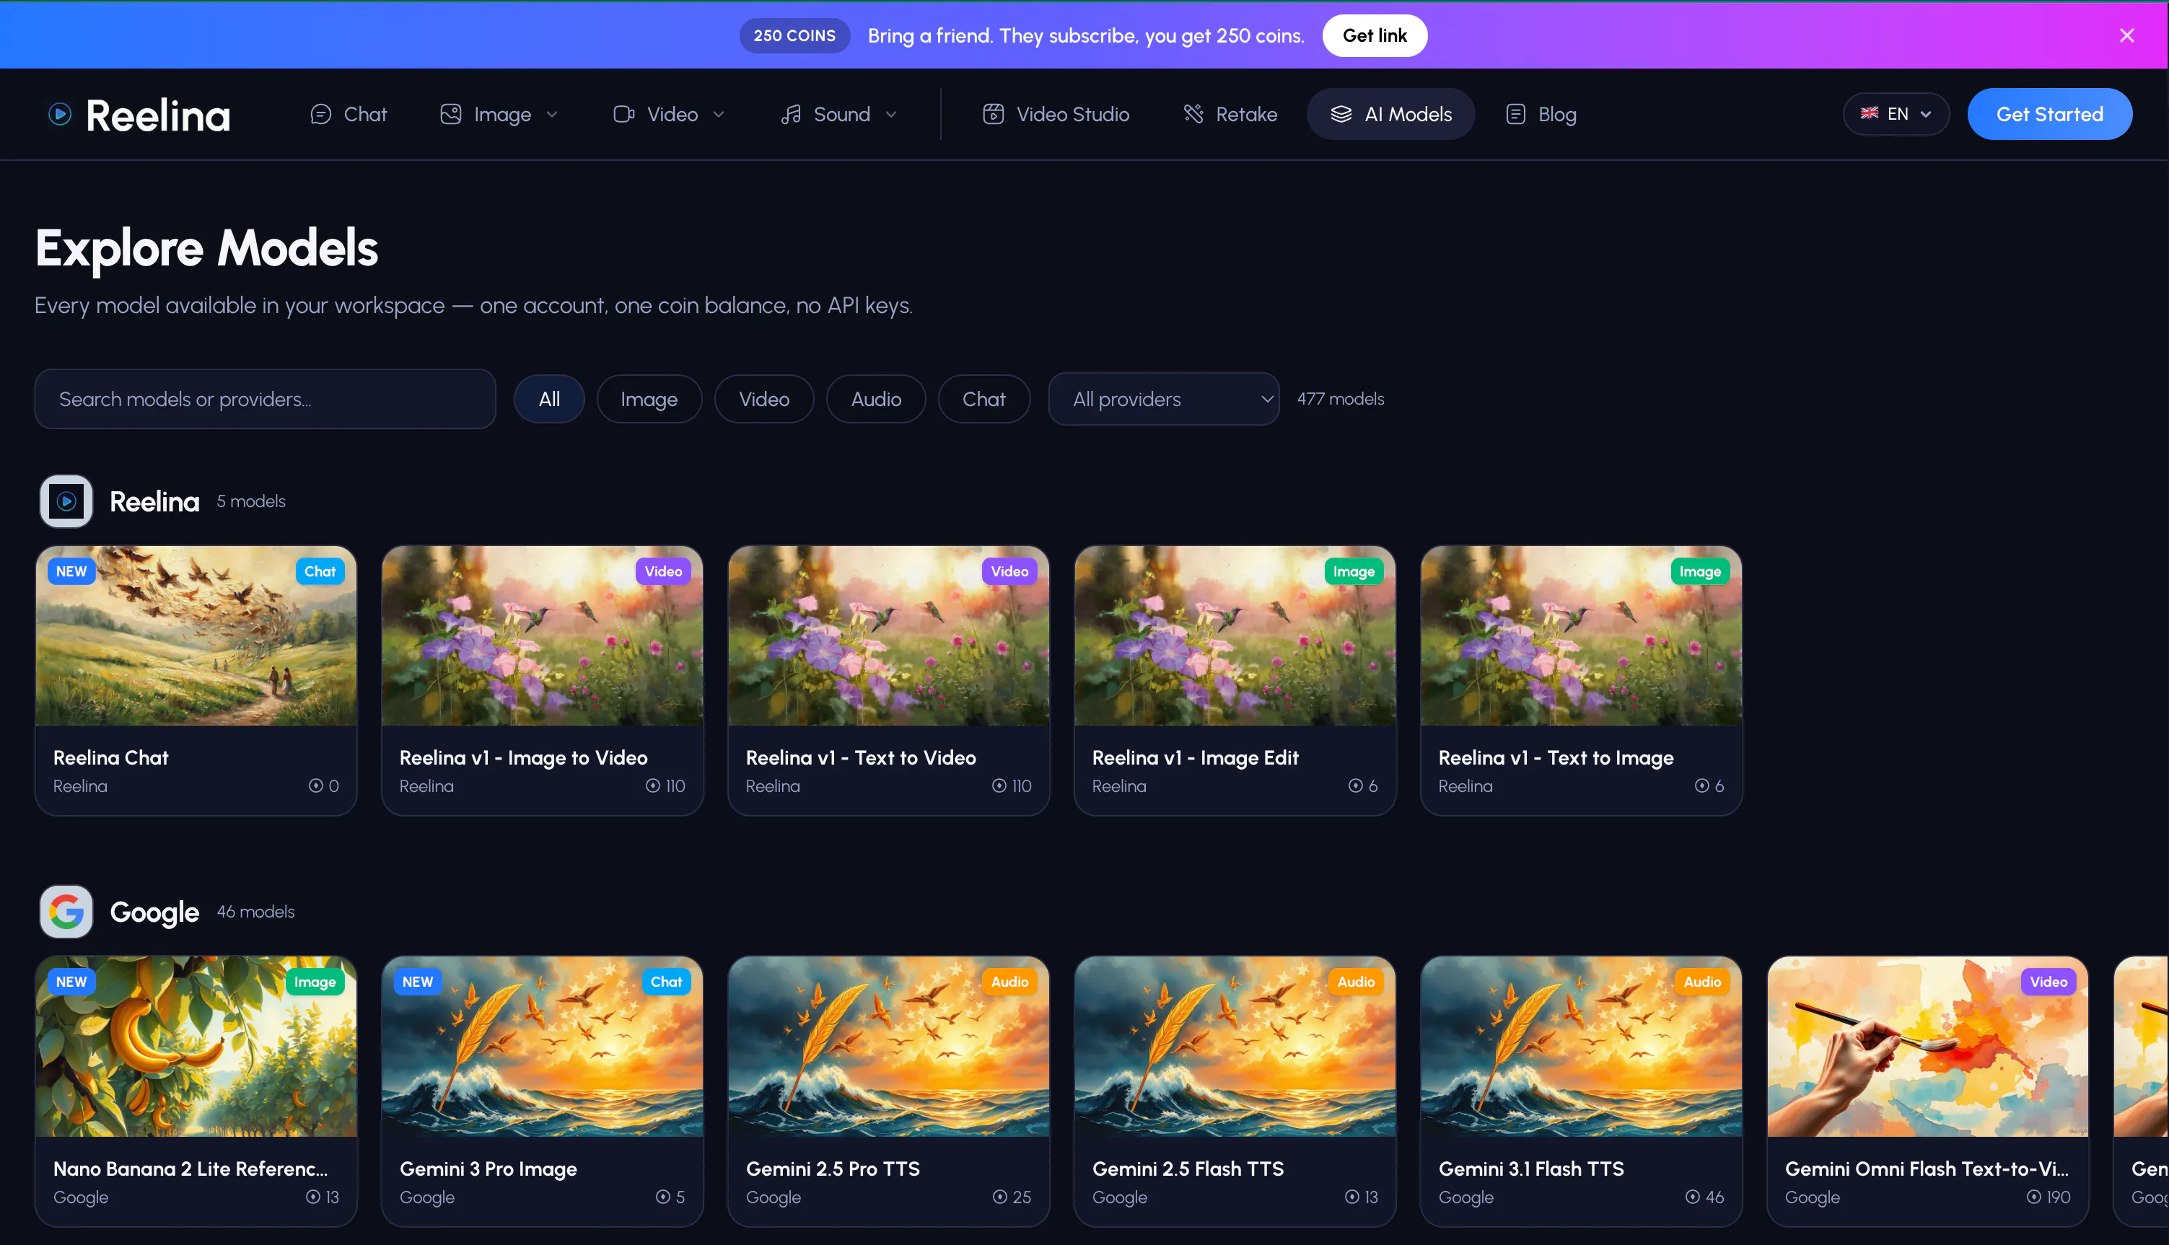The height and width of the screenshot is (1245, 2169).
Task: Open the Gemini Omni Flash painting thumbnail
Action: 1927,1047
